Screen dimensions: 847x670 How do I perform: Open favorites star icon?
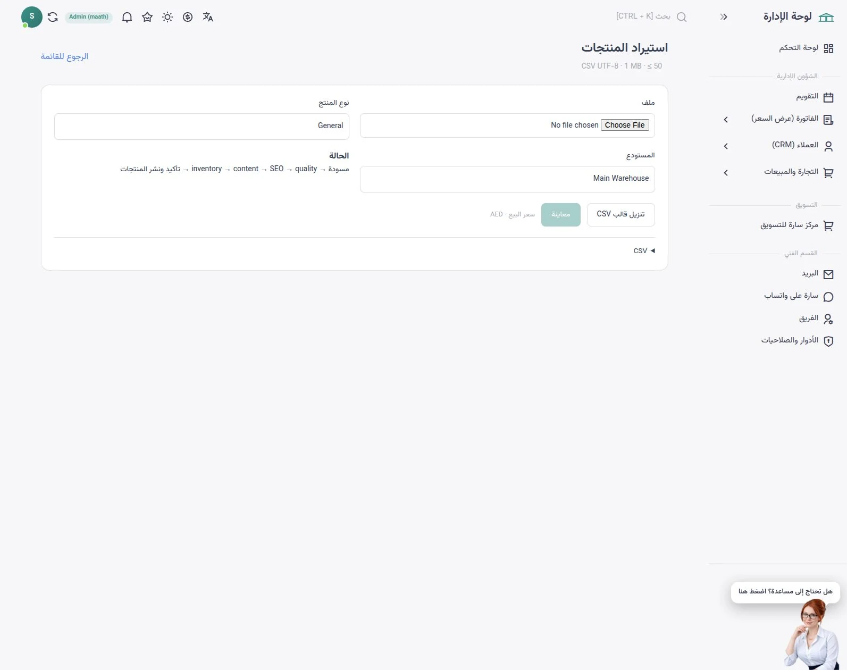click(x=147, y=17)
